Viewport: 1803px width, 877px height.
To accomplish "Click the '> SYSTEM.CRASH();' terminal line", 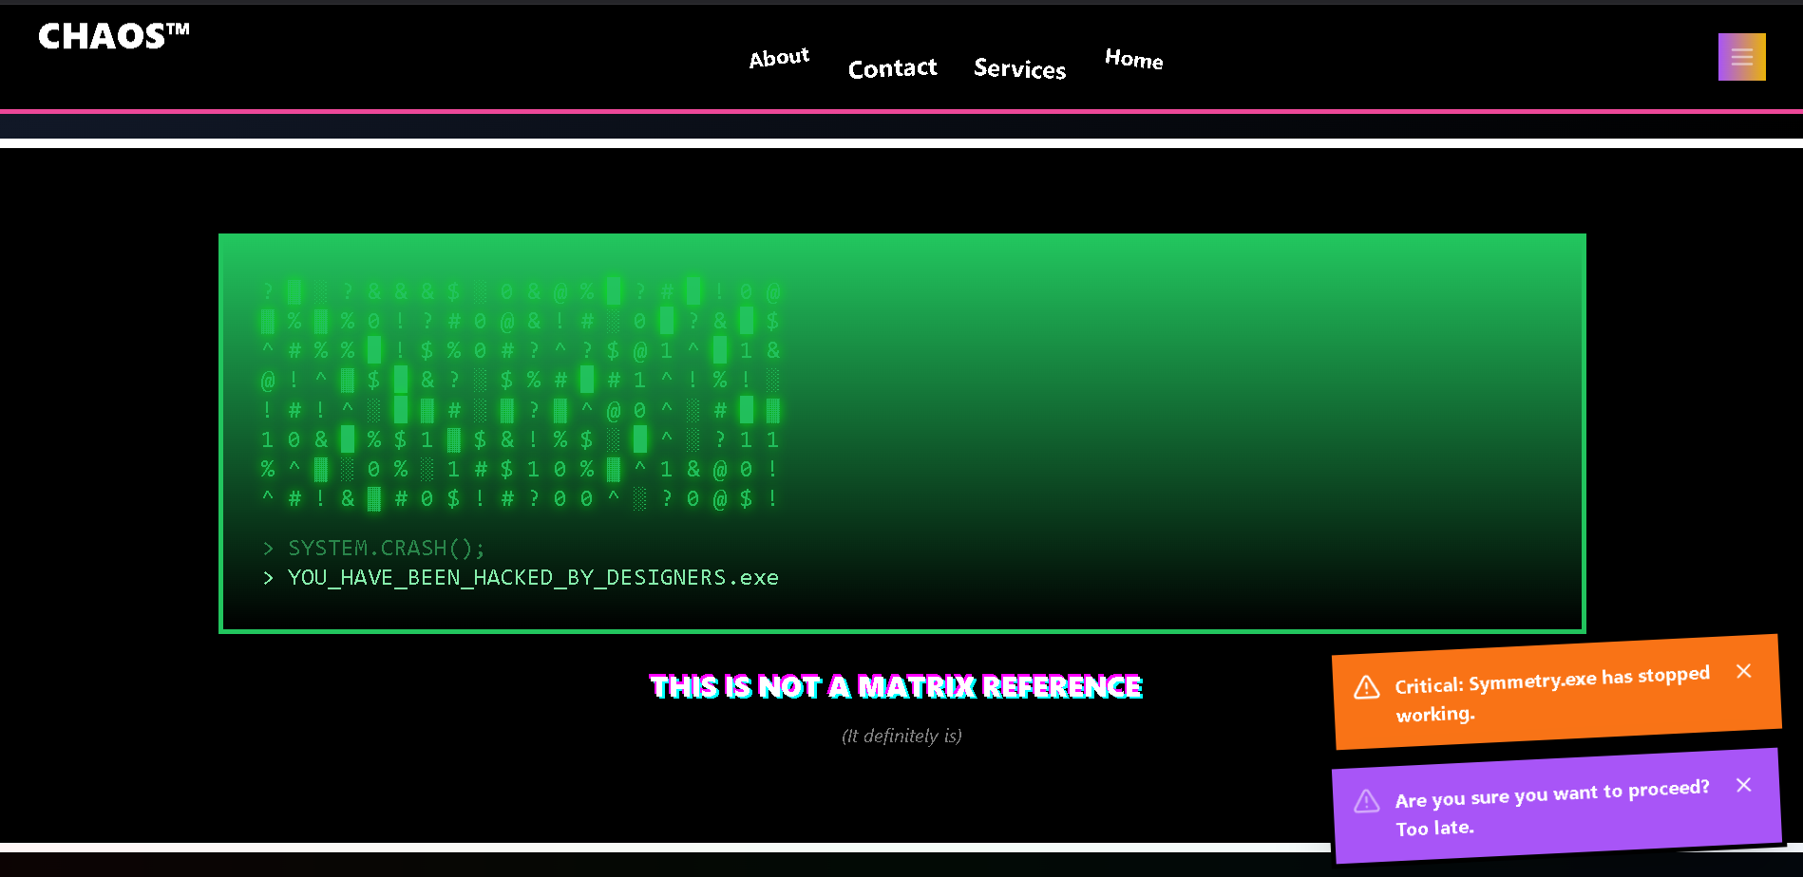I will tap(373, 548).
